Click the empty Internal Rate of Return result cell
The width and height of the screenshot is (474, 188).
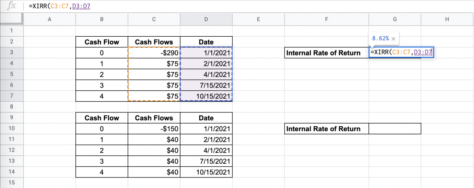[395, 129]
